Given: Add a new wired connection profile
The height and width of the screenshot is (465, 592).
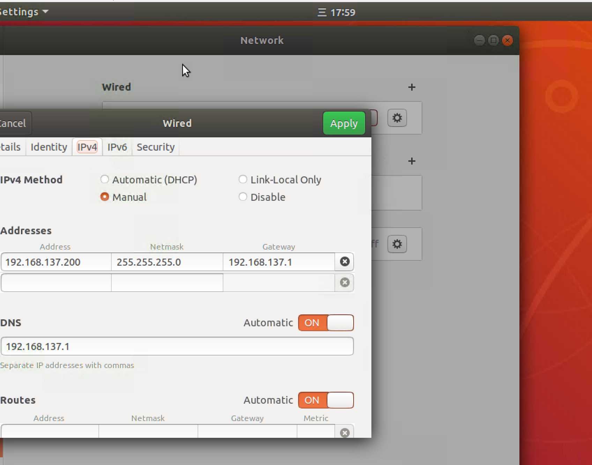Looking at the screenshot, I should (x=412, y=87).
